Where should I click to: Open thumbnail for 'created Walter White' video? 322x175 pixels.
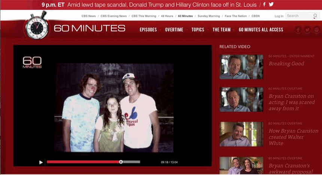pos(241,134)
